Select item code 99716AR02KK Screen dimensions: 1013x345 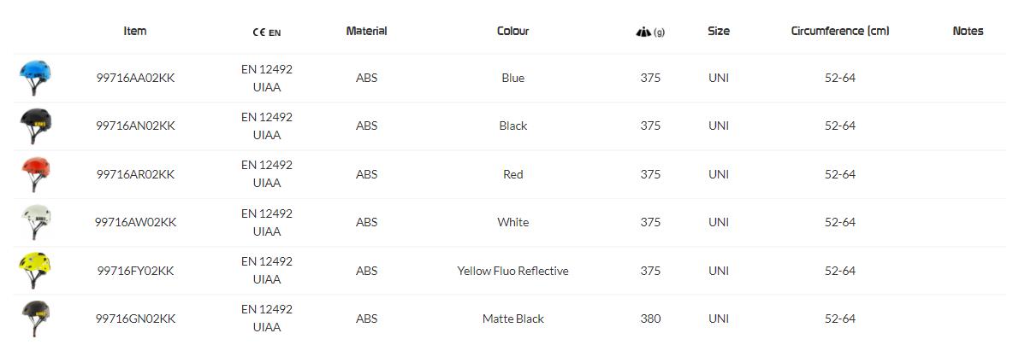pyautogui.click(x=135, y=174)
